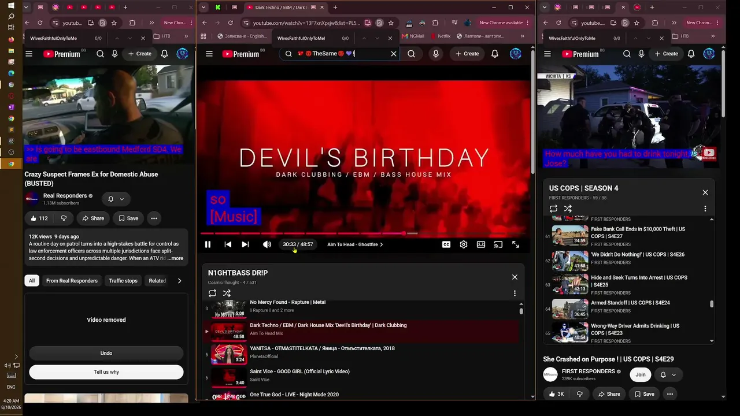Open the 'Aim To Head - Ghostfire' chapter list

point(355,244)
